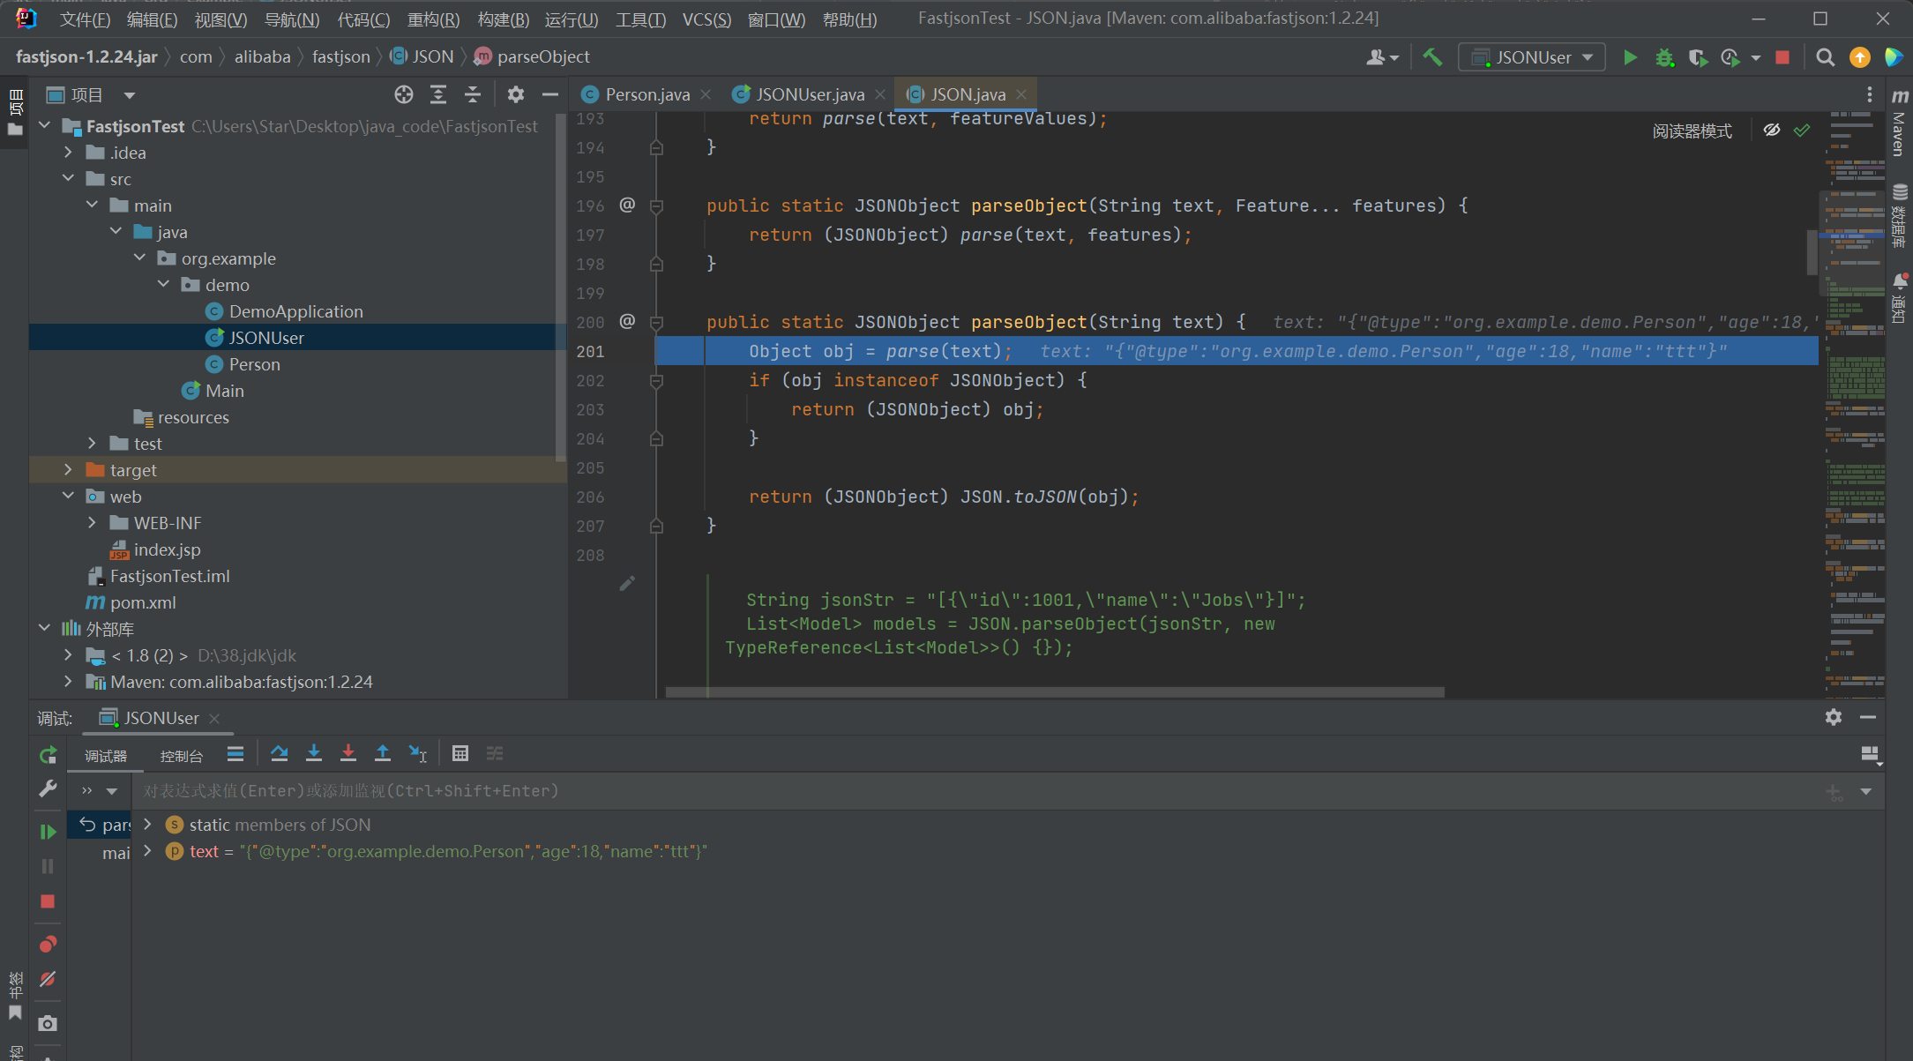Resume program with green play icon
Viewport: 1913px width, 1061px height.
tap(48, 831)
